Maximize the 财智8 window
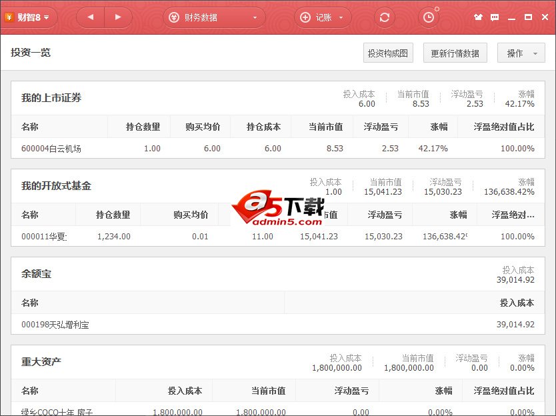The height and width of the screenshot is (416, 556). coord(528,17)
